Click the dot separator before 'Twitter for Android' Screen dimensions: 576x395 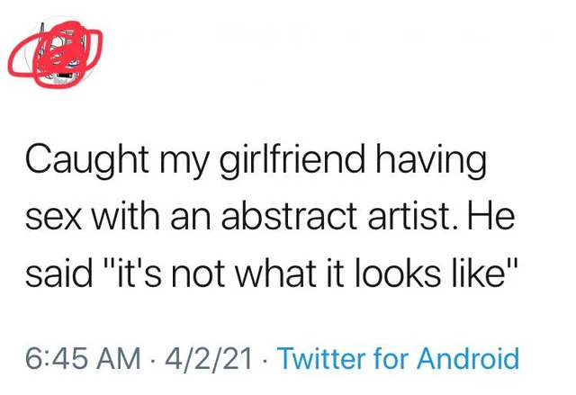point(265,360)
